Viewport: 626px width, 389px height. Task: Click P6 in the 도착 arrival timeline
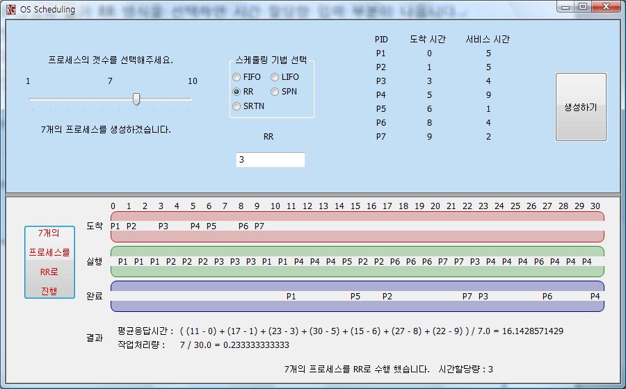click(243, 226)
